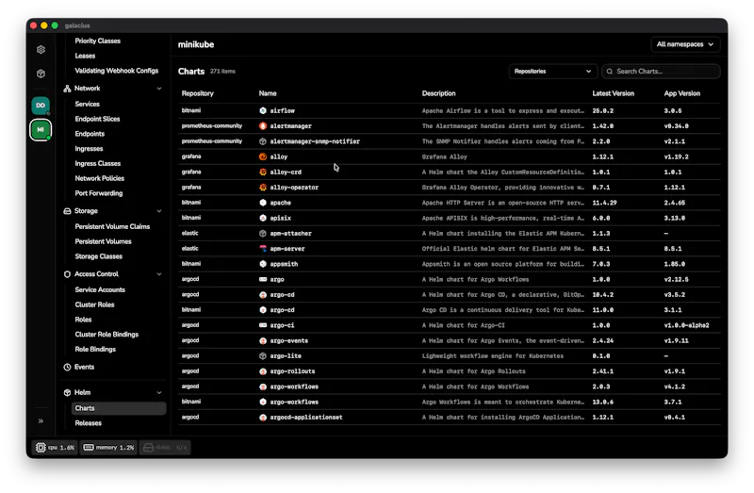Open Services in the sidebar
Image resolution: width=754 pixels, height=493 pixels.
click(87, 104)
